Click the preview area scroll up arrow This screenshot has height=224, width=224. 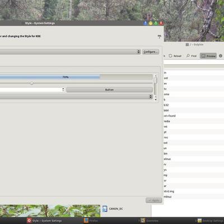pos(156,76)
